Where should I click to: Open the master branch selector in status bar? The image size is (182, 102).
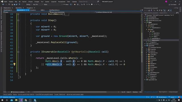point(172,97)
